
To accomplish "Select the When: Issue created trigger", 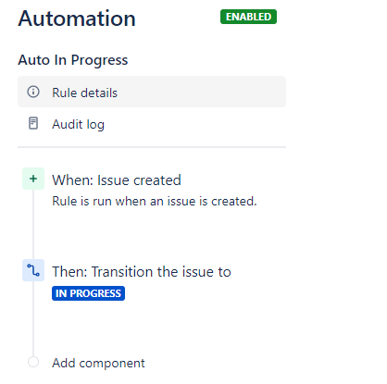I will point(117,180).
